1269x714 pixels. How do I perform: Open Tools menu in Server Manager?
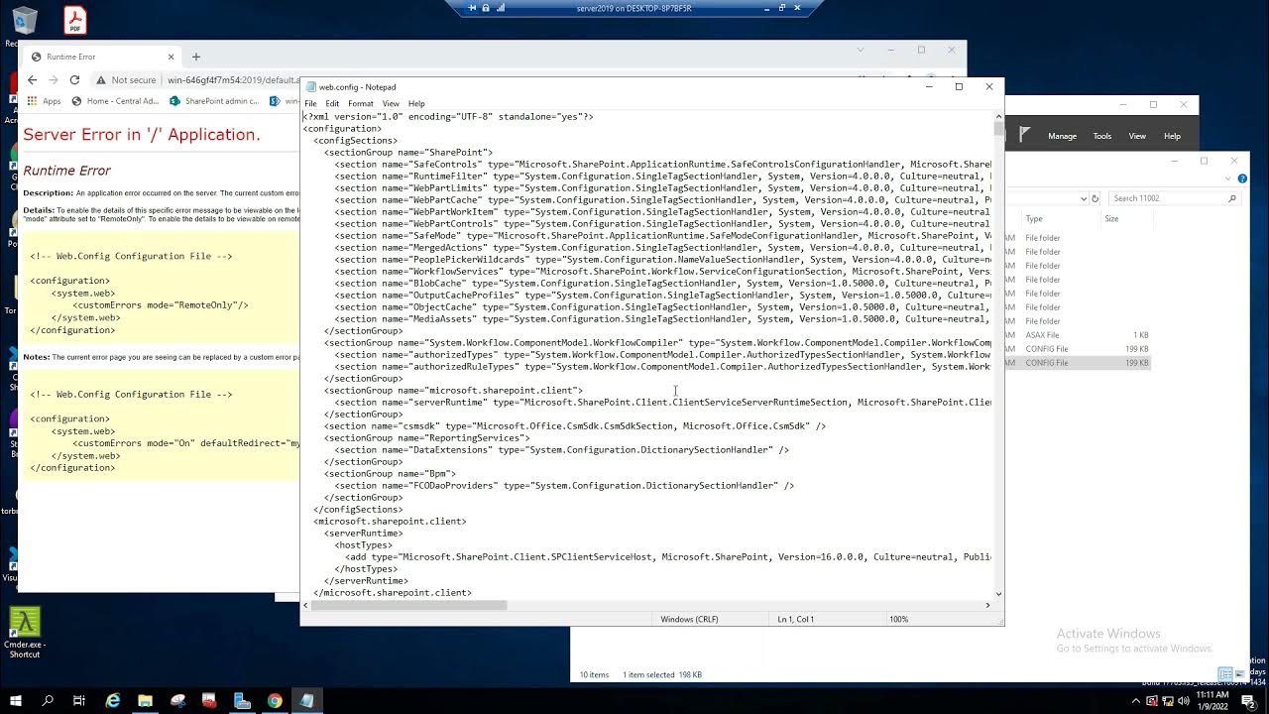pos(1101,136)
